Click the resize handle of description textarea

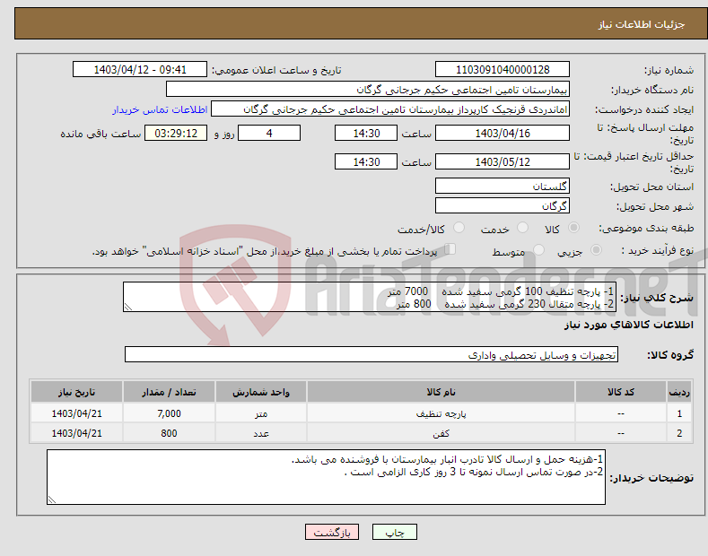coord(128,307)
